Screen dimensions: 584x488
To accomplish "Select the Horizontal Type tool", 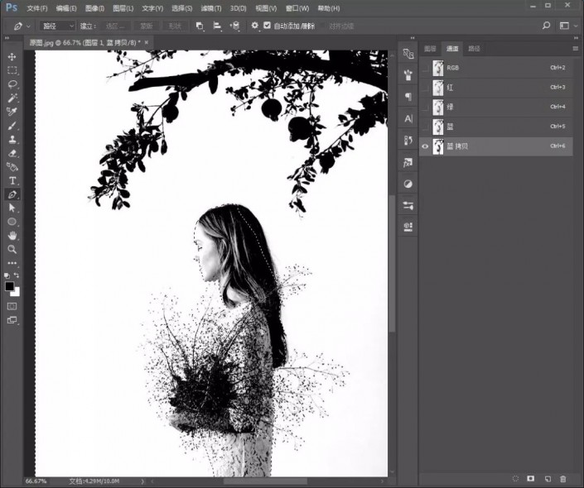I will tap(12, 180).
